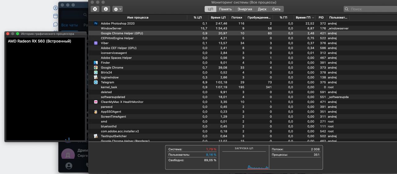Open the gear actions dropdown menu
The image size is (397, 174).
(118, 9)
